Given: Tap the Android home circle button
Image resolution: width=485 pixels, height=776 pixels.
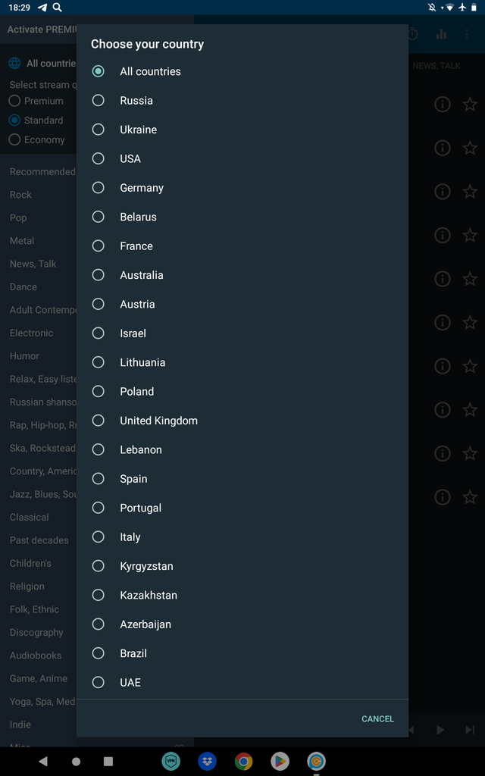Looking at the screenshot, I should tap(76, 761).
